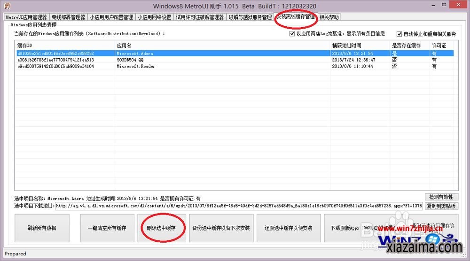Screen dimensions: 470x261
Task: Click 还原选中缓存以便安装 button
Action: click(289, 228)
